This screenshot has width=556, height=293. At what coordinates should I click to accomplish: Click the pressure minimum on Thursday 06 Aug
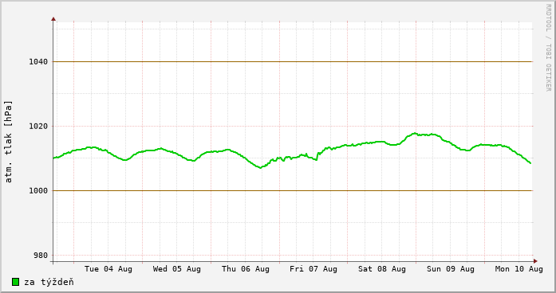[x=261, y=167]
